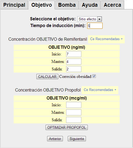Switch to the Principal tab
This screenshot has width=133, height=148.
point(14,5)
